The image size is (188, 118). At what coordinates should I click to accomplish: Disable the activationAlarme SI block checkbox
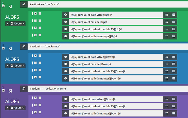coord(3,90)
